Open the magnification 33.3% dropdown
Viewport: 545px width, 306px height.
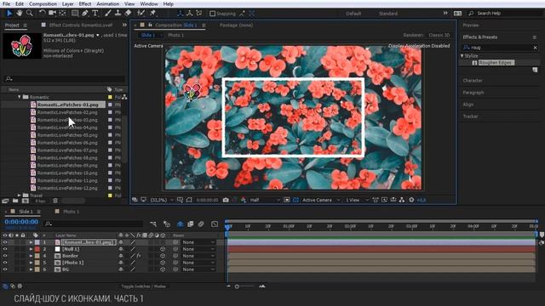(x=162, y=200)
